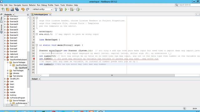Image resolution: width=200 pixels, height=112 pixels.
Task: Click the Redo arrow icon
Action: [27, 9]
